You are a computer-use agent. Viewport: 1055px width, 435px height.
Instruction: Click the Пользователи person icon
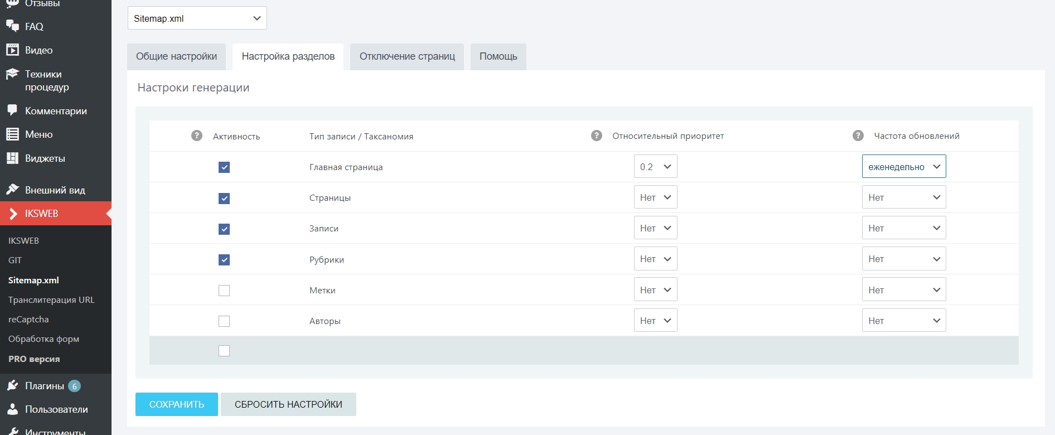click(x=12, y=409)
